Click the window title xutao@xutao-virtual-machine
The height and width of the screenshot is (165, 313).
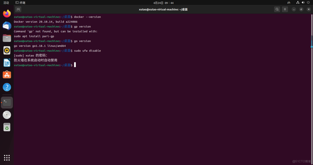coord(163,10)
